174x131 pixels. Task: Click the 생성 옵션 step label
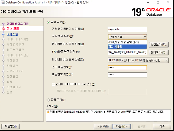point(12,76)
